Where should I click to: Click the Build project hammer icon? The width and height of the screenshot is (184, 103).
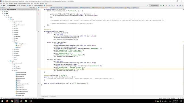pyautogui.click(x=147, y=5)
